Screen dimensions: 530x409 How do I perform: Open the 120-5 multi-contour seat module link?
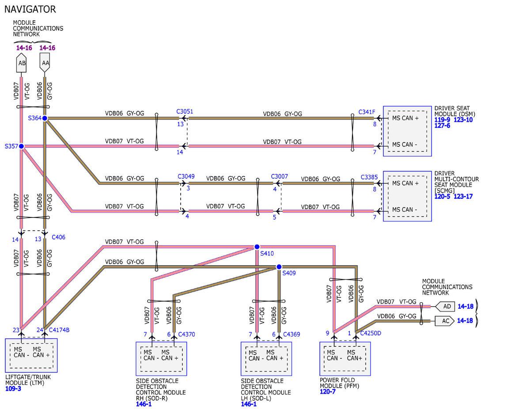tap(442, 196)
